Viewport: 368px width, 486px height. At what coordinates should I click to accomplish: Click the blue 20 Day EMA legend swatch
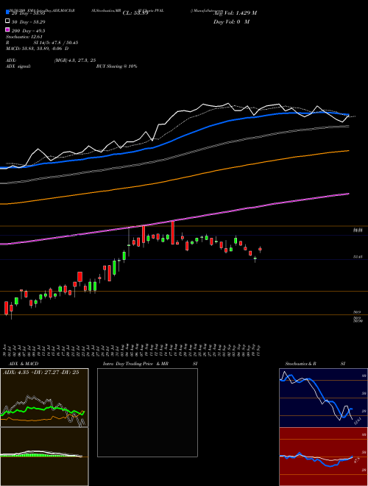[x=7, y=12]
